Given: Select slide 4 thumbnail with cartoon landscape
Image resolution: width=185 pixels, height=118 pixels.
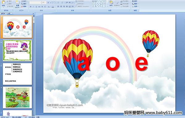Looking at the screenshot, I should pos(17,97).
